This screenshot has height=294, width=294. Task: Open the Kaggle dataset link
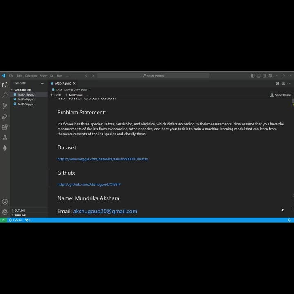coord(102,159)
